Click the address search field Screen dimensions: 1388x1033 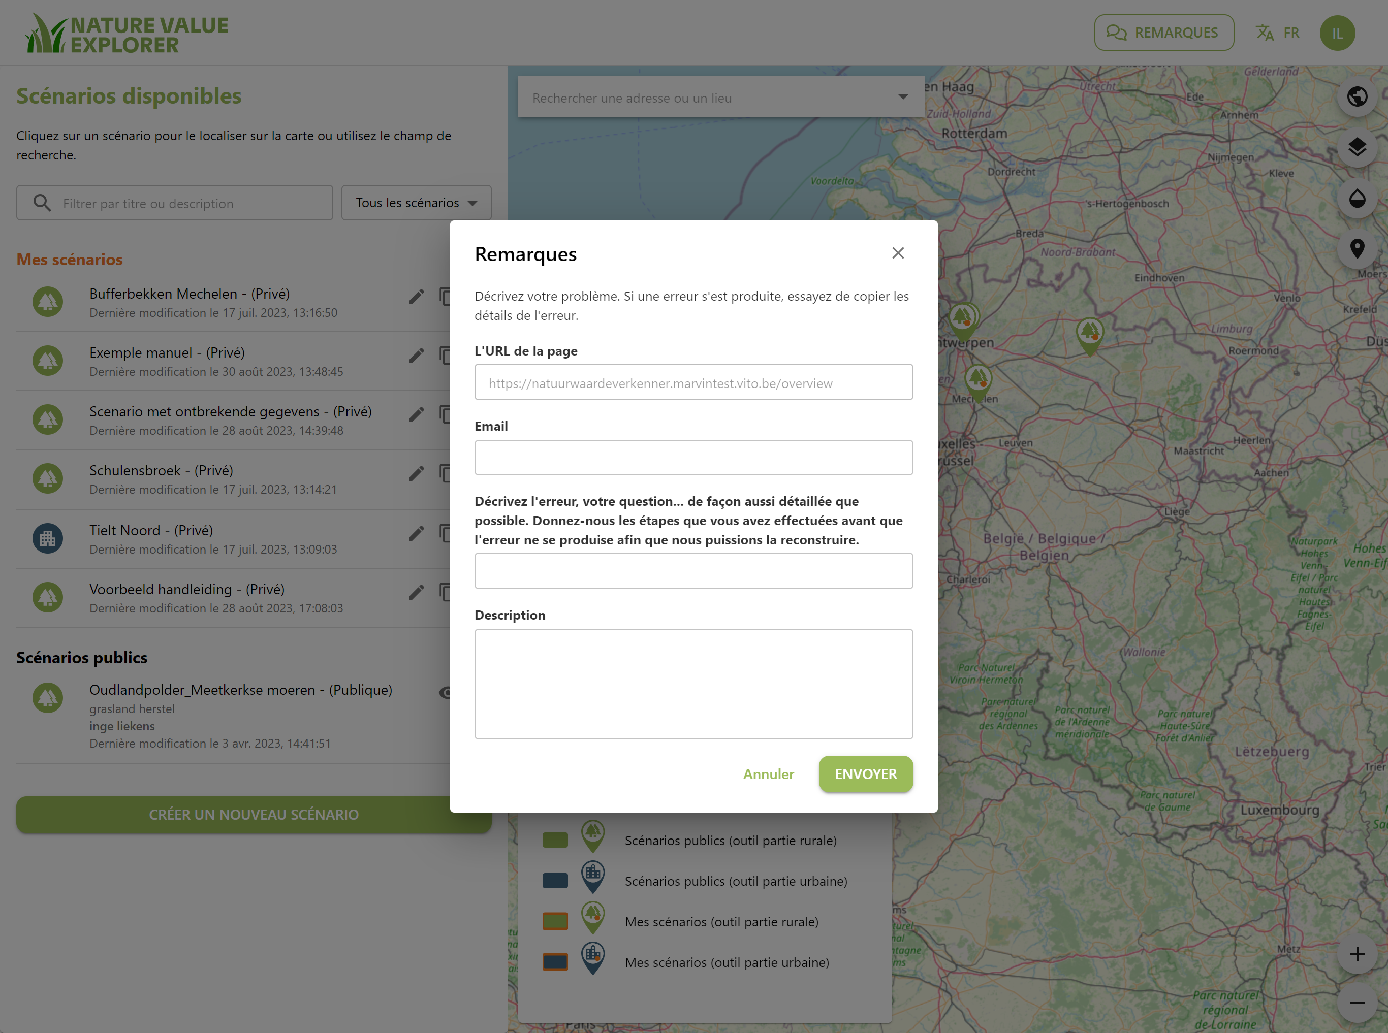tap(721, 97)
